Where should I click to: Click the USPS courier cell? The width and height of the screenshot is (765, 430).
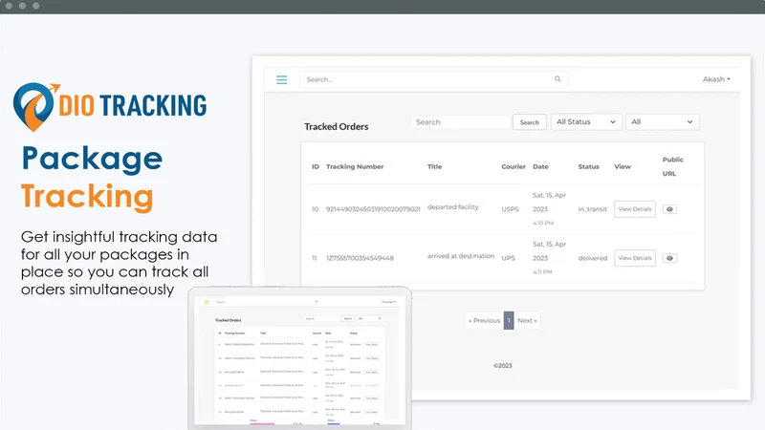click(x=511, y=209)
